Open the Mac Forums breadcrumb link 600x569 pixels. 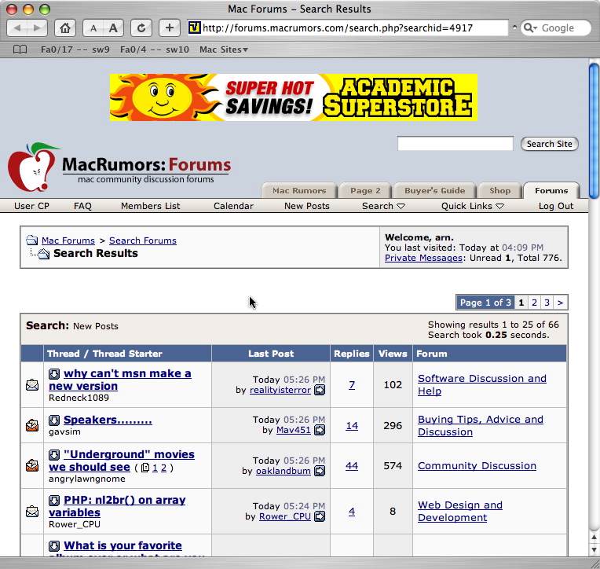pos(68,240)
